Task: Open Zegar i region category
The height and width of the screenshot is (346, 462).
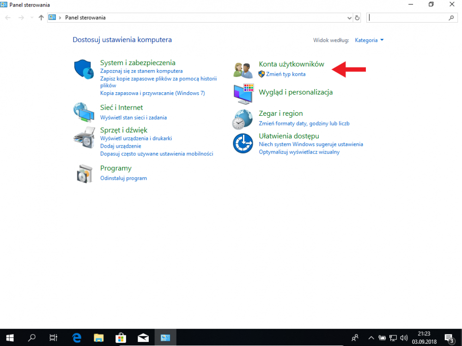Action: [280, 113]
